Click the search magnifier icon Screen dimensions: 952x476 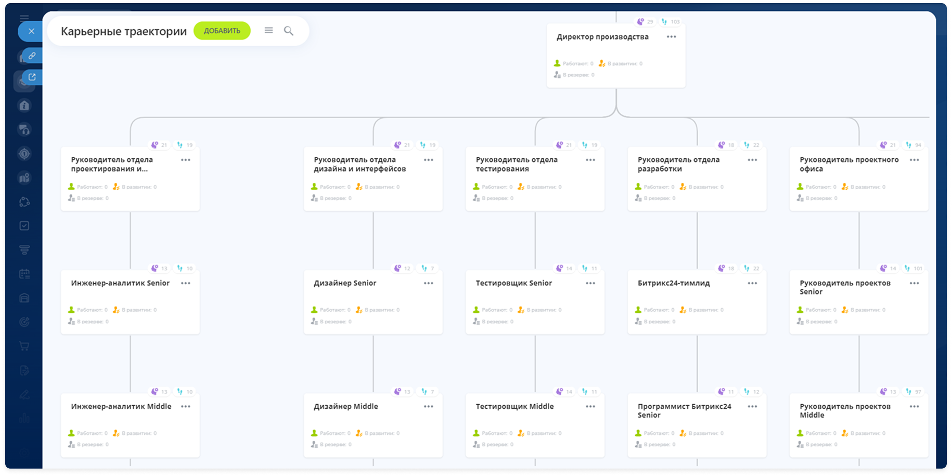click(x=289, y=31)
